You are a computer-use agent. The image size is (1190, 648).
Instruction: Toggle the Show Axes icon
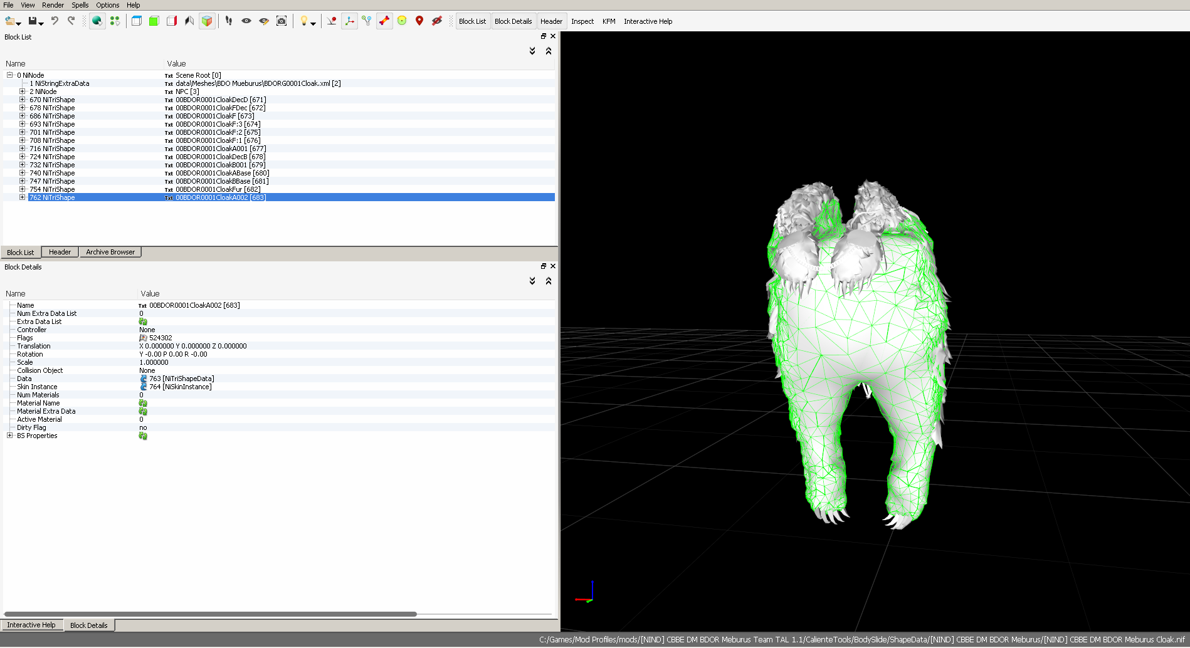(x=349, y=21)
